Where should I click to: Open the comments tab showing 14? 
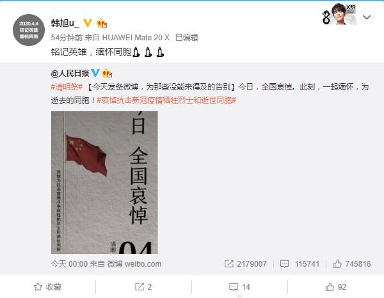click(x=239, y=286)
